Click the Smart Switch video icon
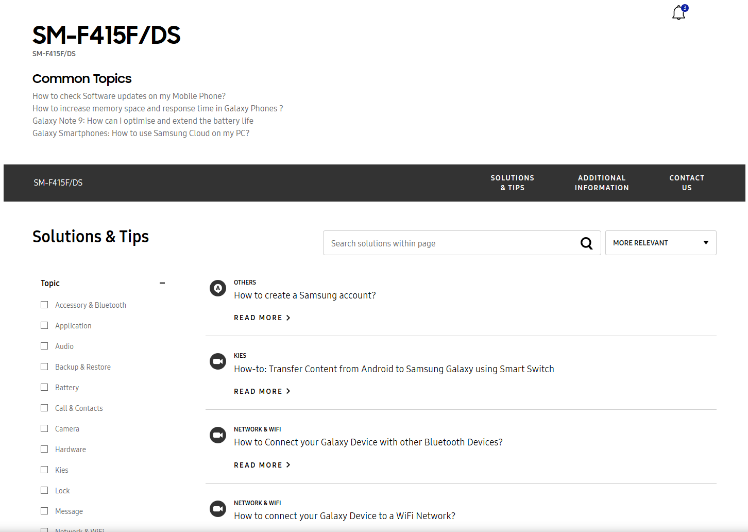748x532 pixels. [x=218, y=361]
